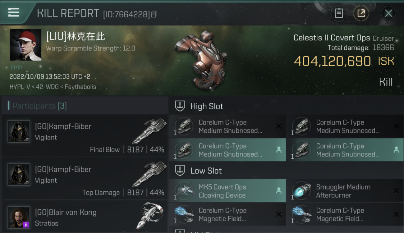This screenshot has width=404, height=233.
Task: Click the Low Slot shield icon
Action: pos(180,171)
